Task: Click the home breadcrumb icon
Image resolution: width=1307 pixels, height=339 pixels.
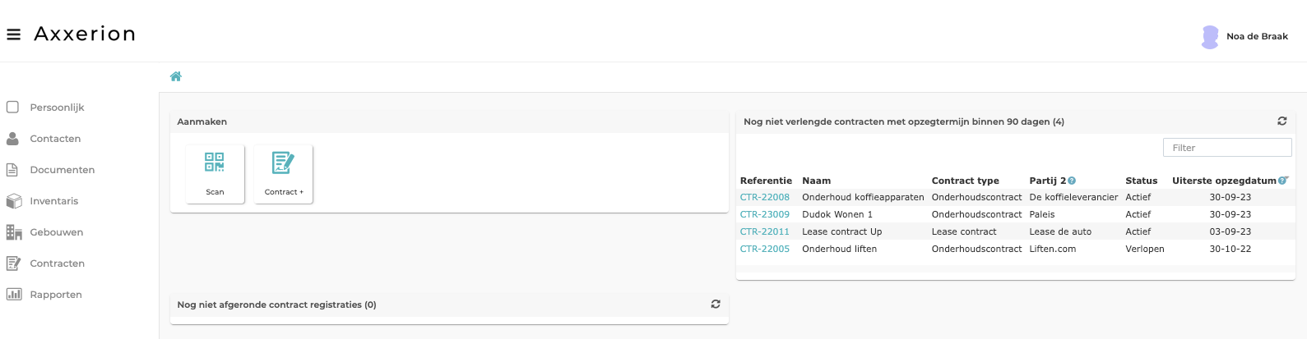Action: coord(175,76)
